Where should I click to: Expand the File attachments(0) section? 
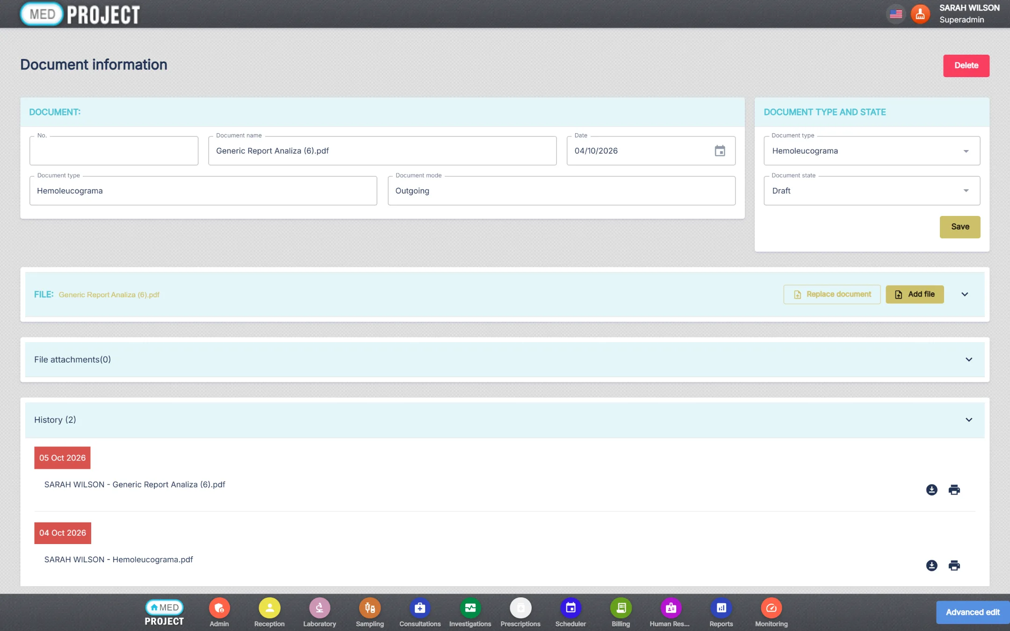point(969,359)
